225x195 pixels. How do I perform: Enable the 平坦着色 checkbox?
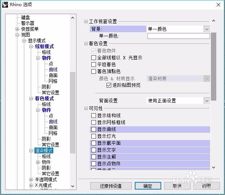click(x=93, y=64)
